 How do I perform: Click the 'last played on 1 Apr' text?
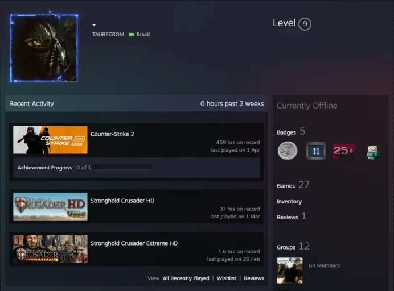[235, 150]
